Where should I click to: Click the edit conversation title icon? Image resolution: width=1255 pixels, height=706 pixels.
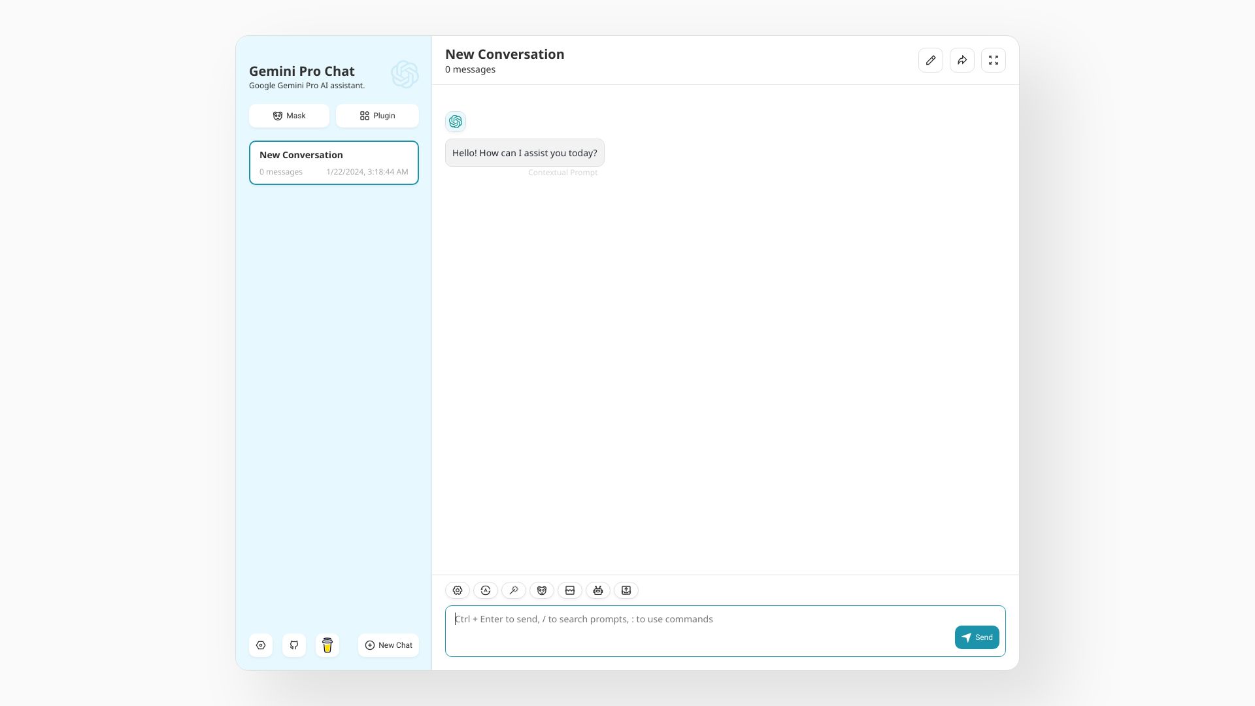coord(930,59)
